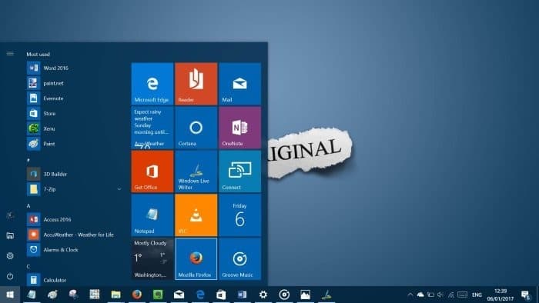Open Alarms & Clock app
Viewport: 539px width, 303px height.
[x=75, y=250]
